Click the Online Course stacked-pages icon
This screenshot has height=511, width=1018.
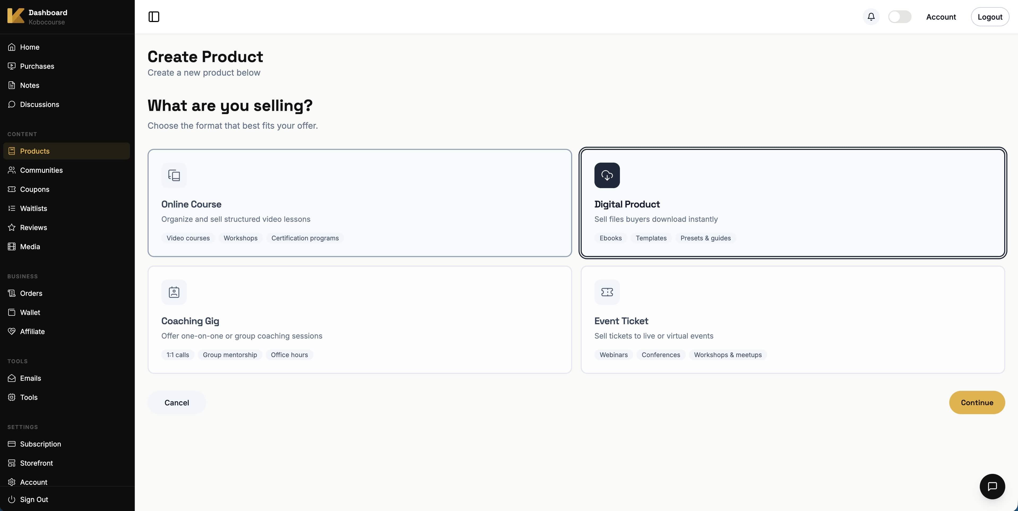174,175
